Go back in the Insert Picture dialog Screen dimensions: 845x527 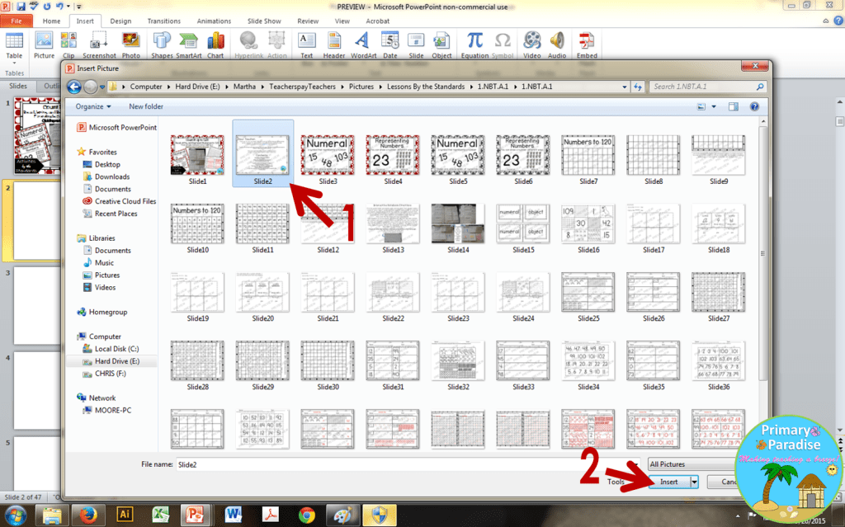click(x=74, y=87)
